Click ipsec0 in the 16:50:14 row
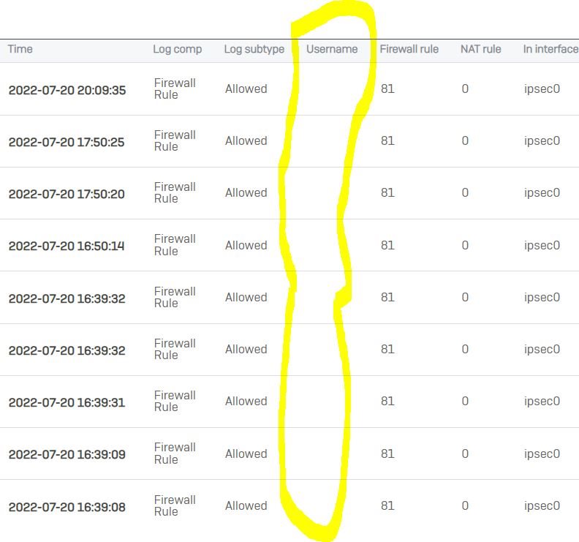The width and height of the screenshot is (579, 542). tap(542, 246)
